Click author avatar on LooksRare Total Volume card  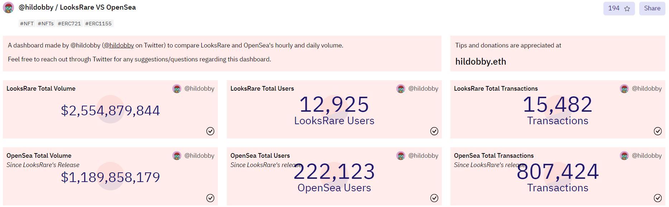coord(177,89)
